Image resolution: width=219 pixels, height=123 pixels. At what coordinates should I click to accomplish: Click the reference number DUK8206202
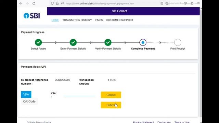62,80
